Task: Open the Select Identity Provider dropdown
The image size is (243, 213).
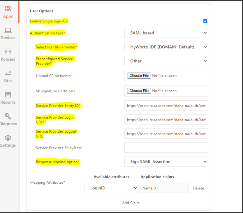Action: click(166, 47)
